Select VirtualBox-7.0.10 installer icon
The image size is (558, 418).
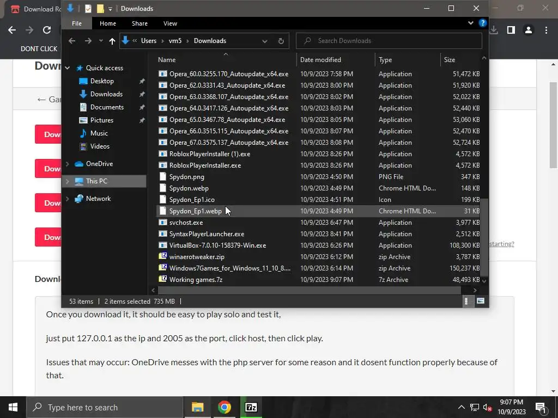pos(162,245)
